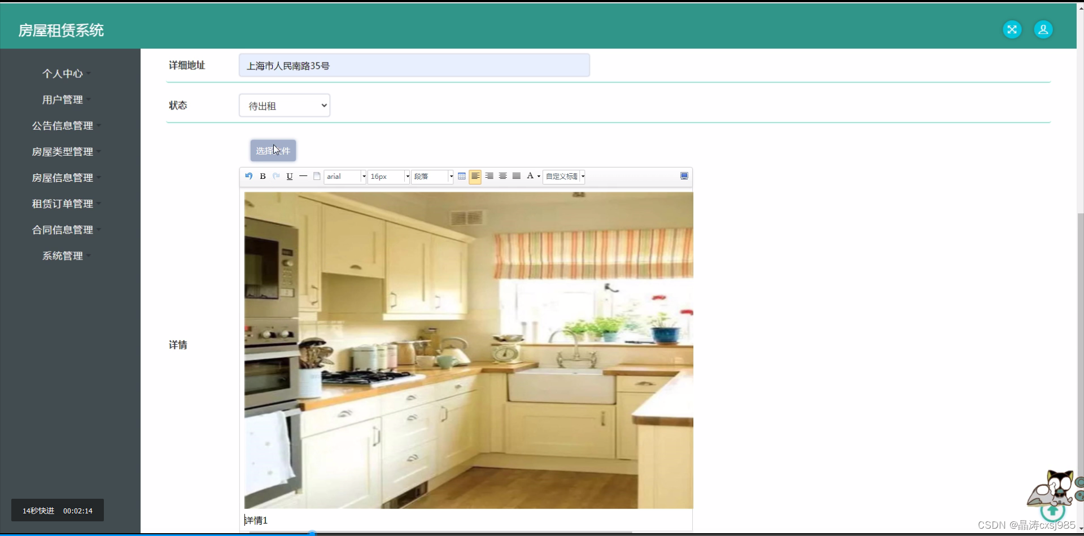
Task: Toggle justify text alignment
Action: point(516,176)
